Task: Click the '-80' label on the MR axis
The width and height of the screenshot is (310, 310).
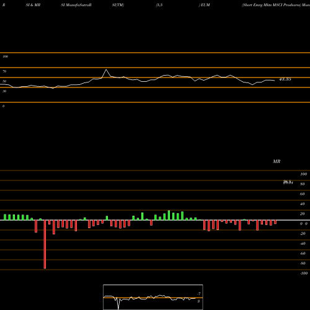Action: [303, 263]
